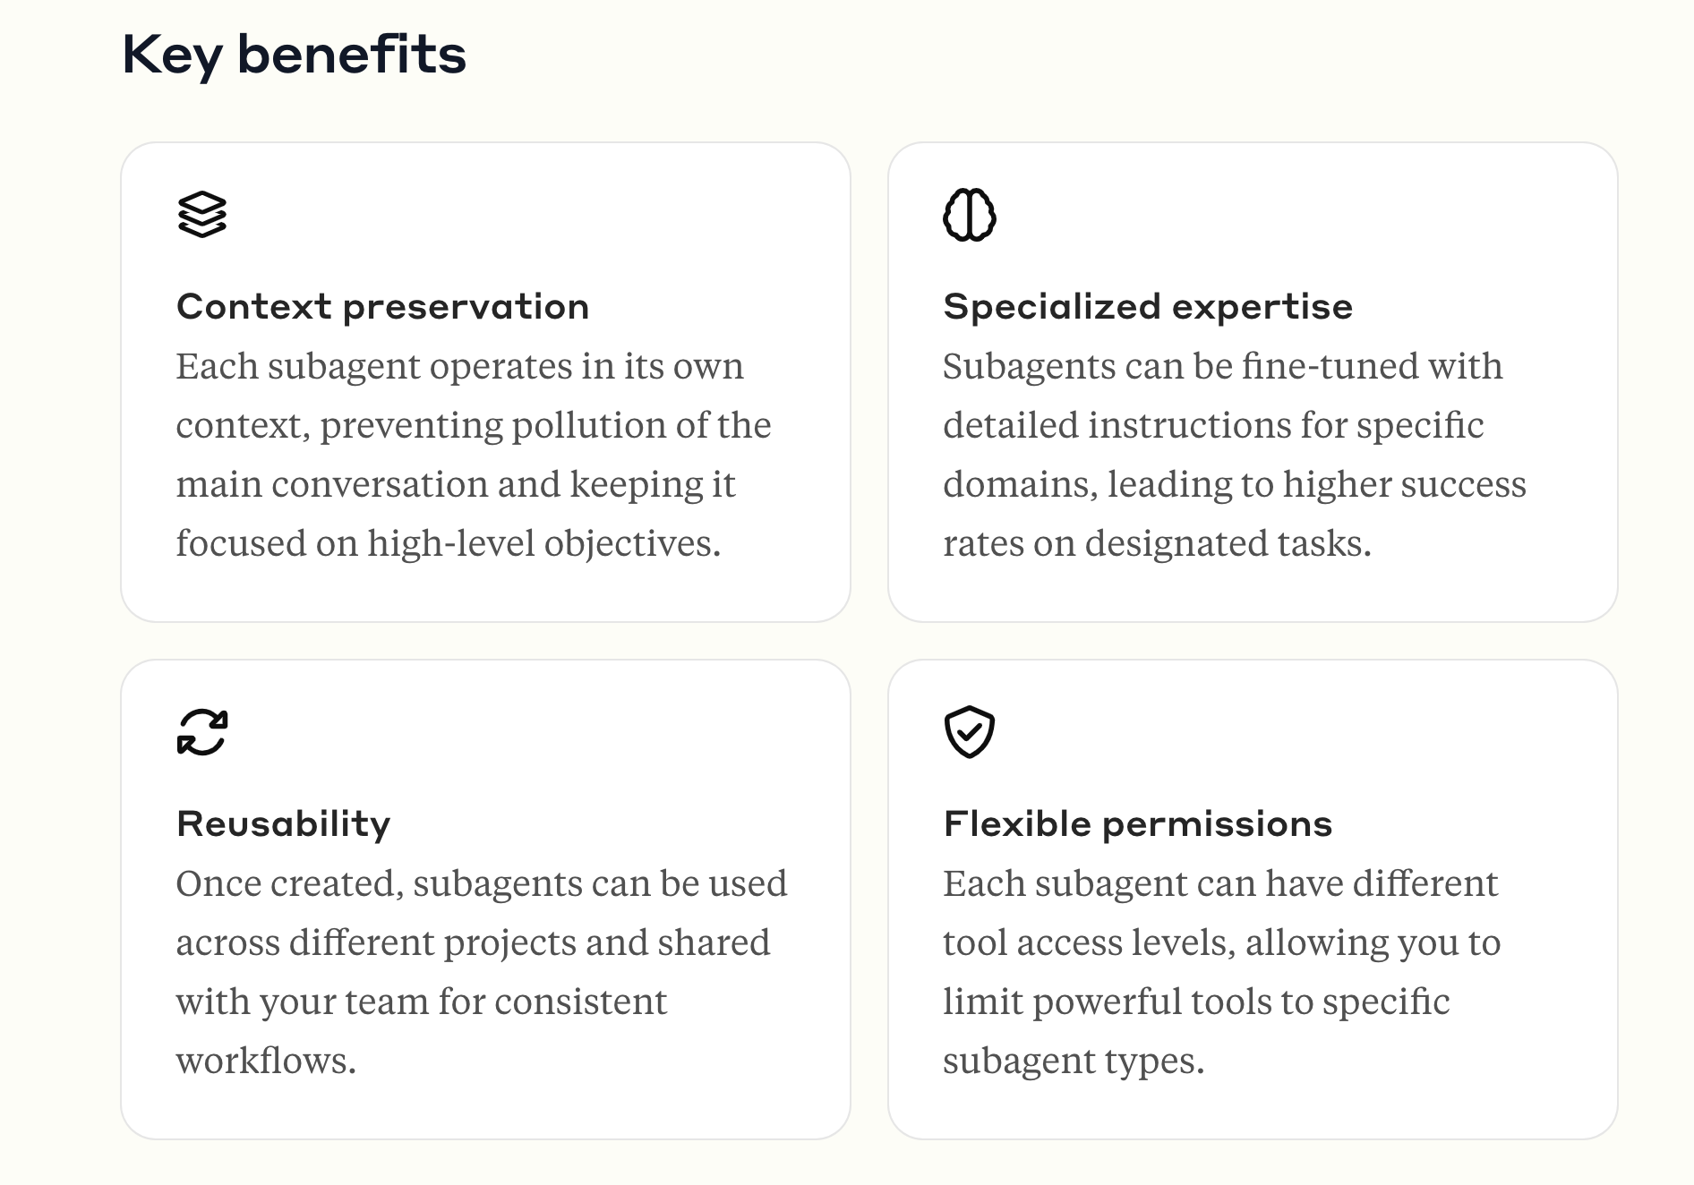Image resolution: width=1694 pixels, height=1185 pixels.
Task: Click the shield checkmark icon
Action: coord(970,732)
